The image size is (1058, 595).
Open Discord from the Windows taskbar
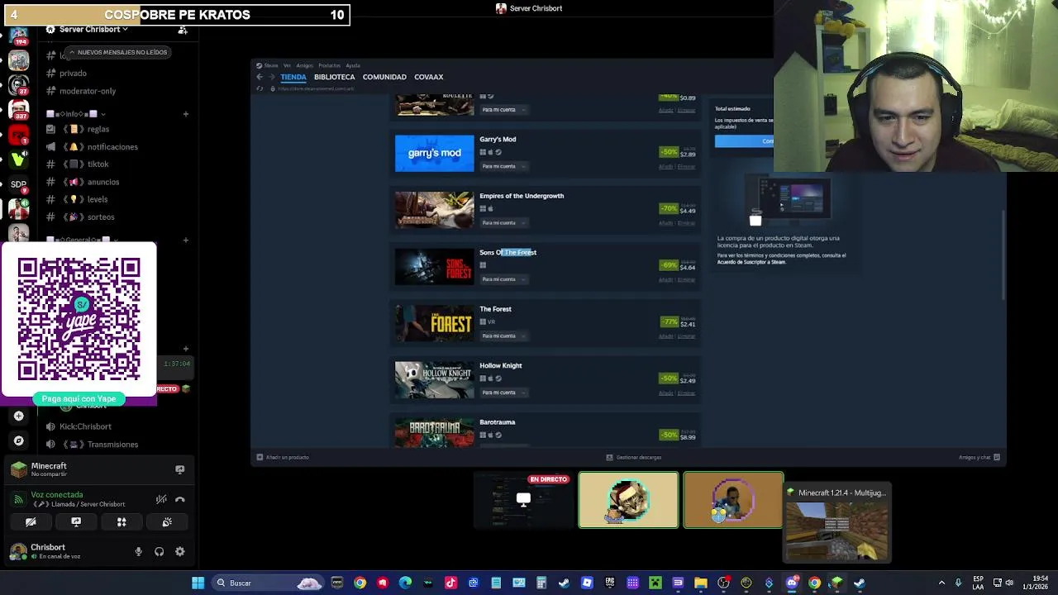pyautogui.click(x=792, y=583)
